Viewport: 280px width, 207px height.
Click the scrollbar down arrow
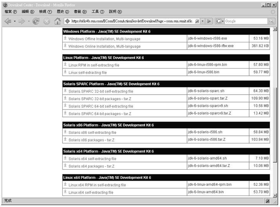click(275, 195)
